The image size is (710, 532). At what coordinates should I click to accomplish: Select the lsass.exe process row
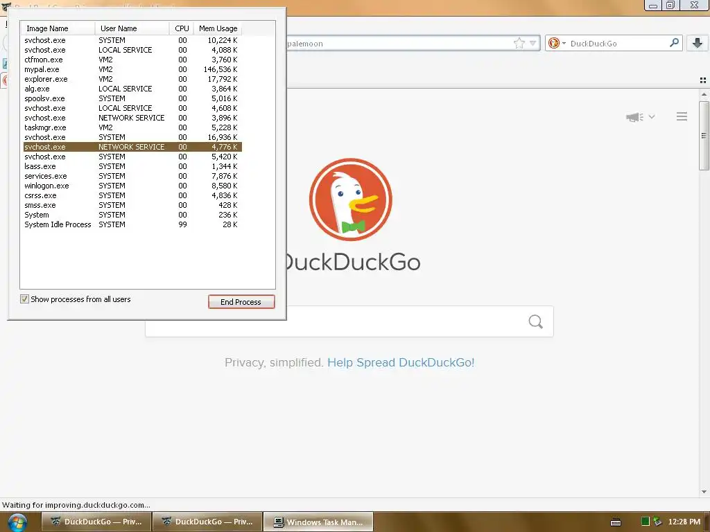click(132, 166)
